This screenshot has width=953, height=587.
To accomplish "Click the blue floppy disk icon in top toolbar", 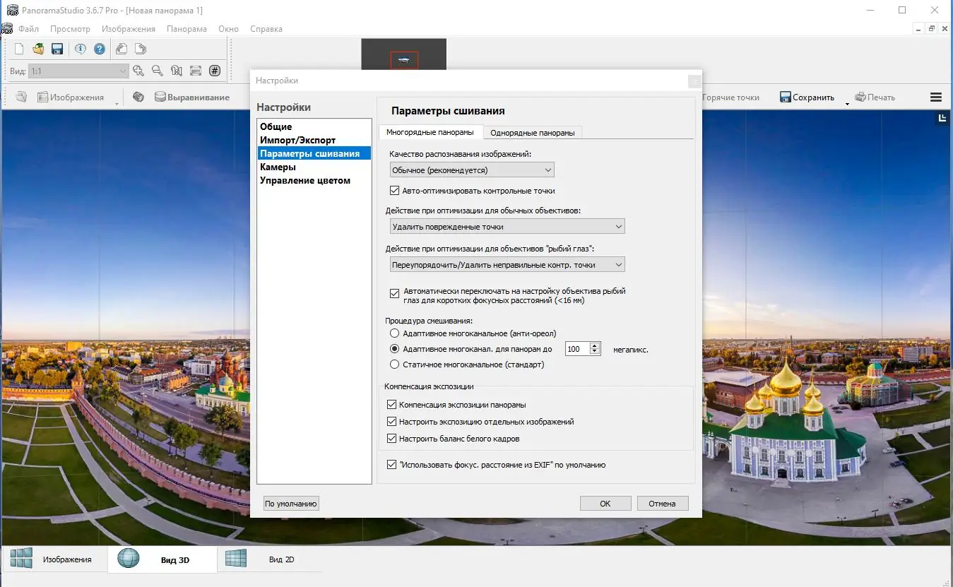I will point(57,49).
